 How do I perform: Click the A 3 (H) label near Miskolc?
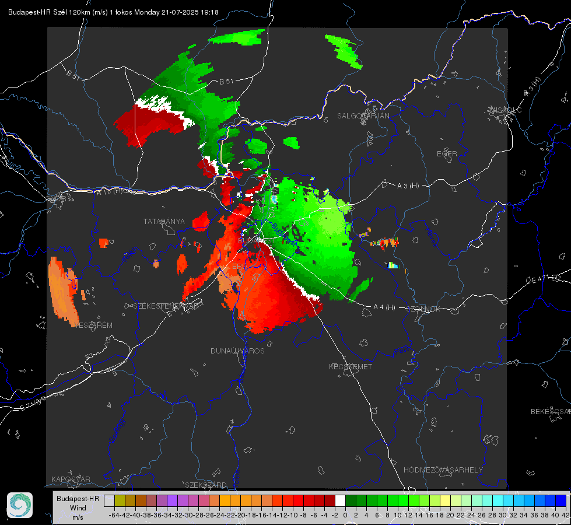(x=533, y=87)
